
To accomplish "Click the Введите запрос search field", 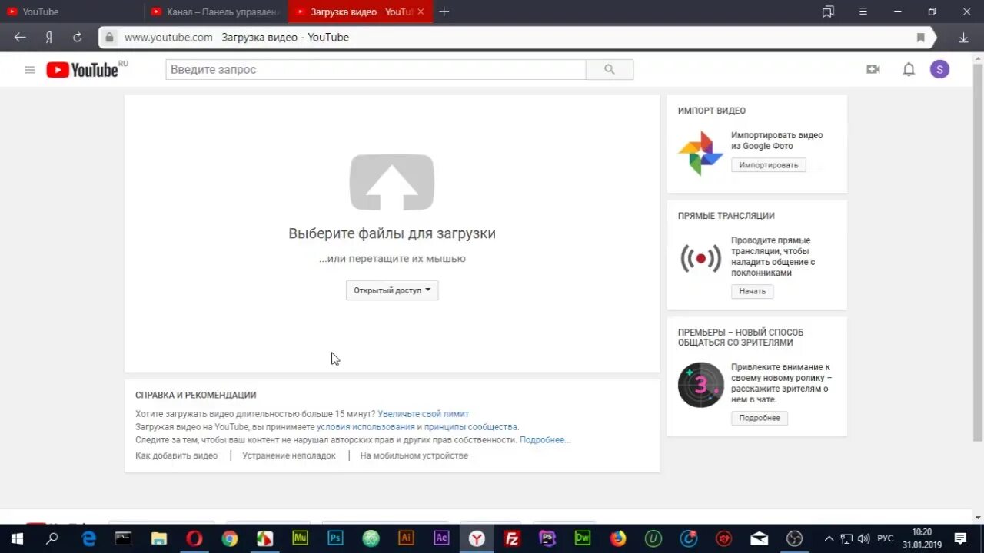I will coord(376,69).
